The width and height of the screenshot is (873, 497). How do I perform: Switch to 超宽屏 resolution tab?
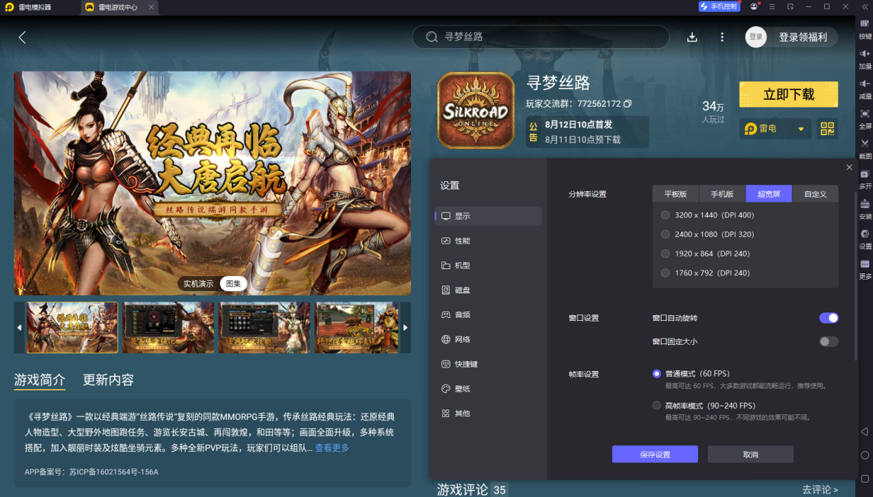pos(769,193)
